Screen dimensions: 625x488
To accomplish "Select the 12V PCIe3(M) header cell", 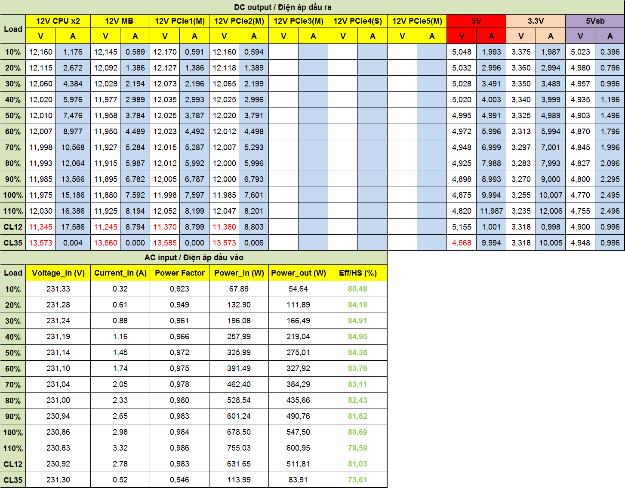I will (298, 21).
